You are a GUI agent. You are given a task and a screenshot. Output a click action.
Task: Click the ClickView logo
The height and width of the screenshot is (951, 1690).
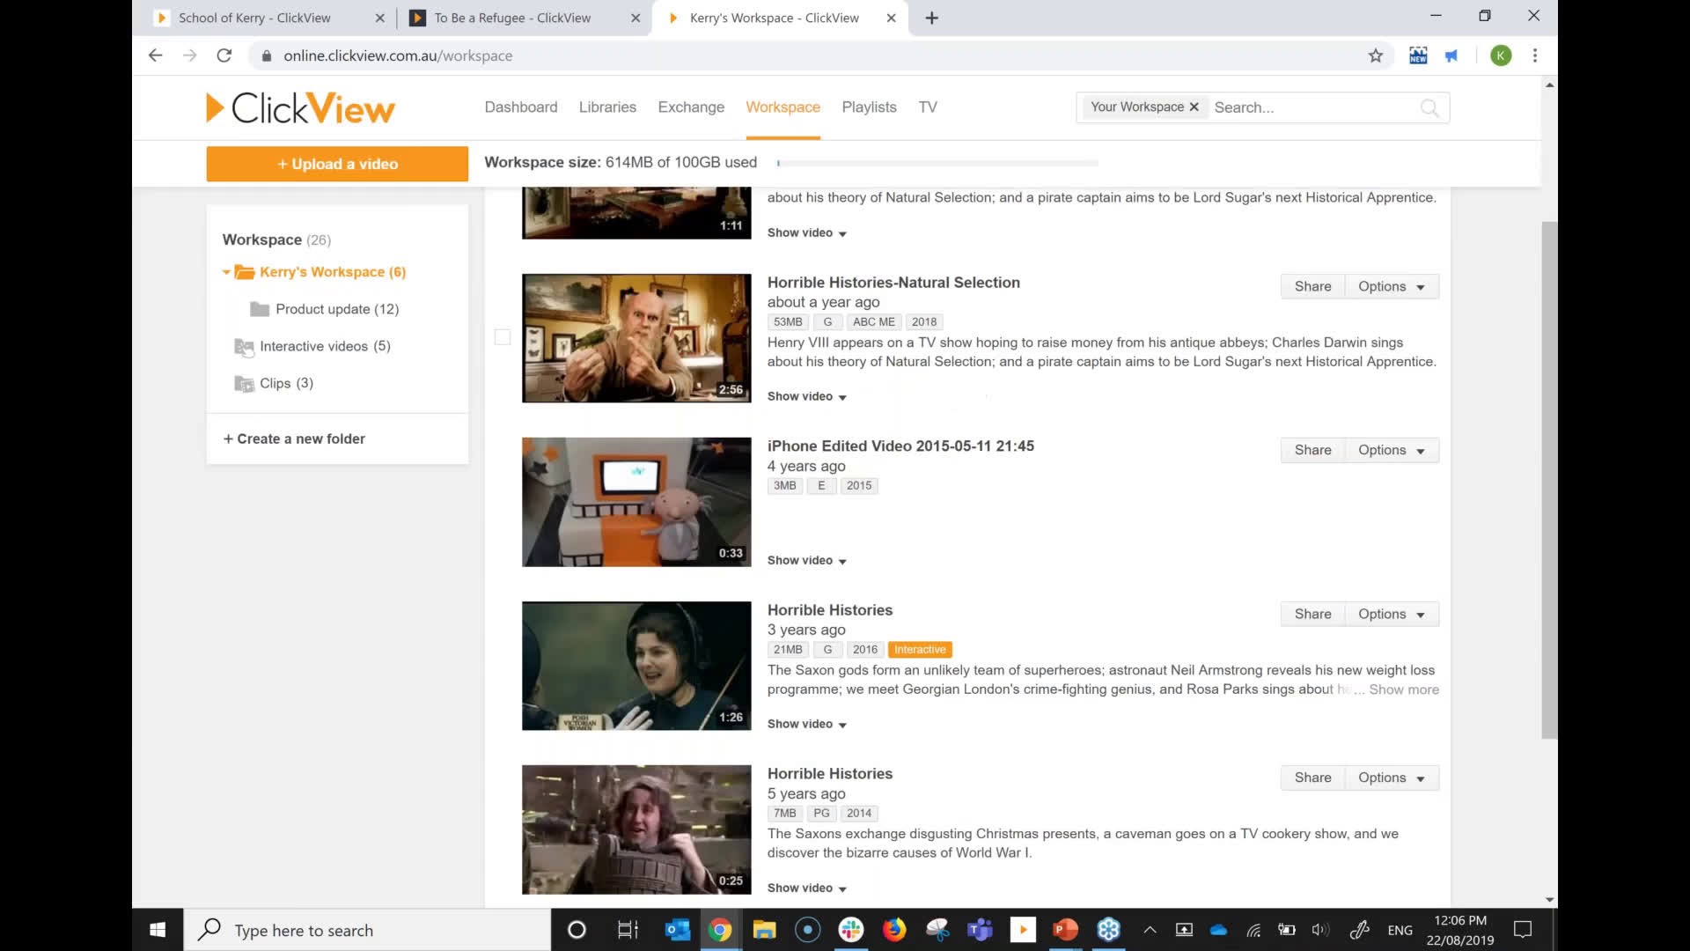pyautogui.click(x=300, y=108)
